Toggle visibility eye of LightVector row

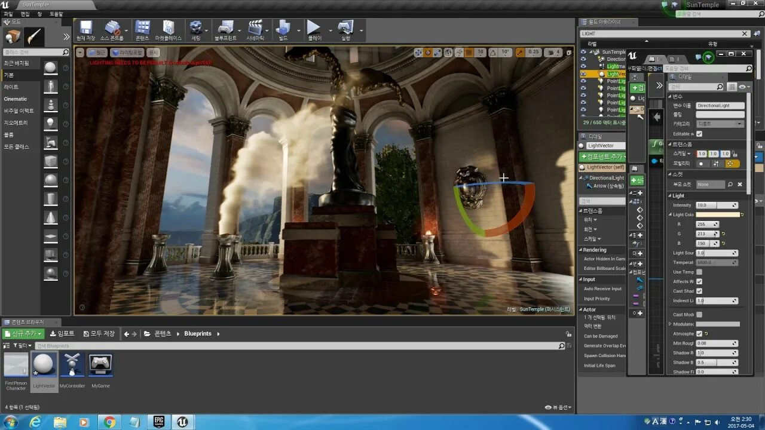pos(583,73)
